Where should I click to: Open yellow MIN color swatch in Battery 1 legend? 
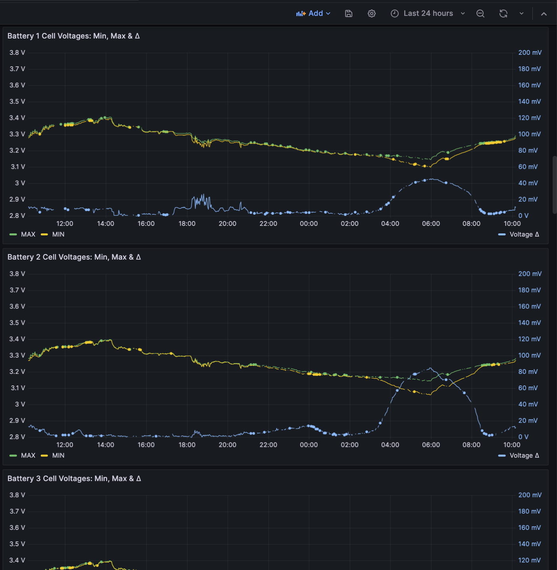(x=44, y=235)
